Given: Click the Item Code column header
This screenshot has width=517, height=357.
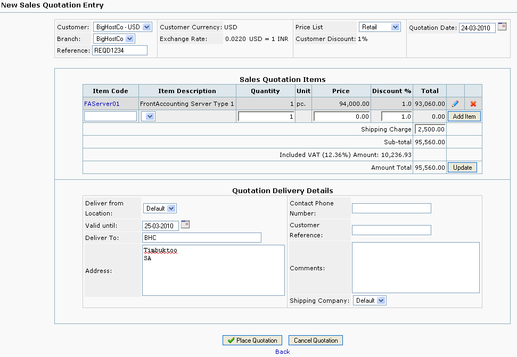Looking at the screenshot, I should coord(110,91).
